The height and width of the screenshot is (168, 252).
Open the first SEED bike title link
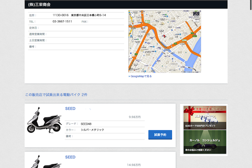(70, 109)
